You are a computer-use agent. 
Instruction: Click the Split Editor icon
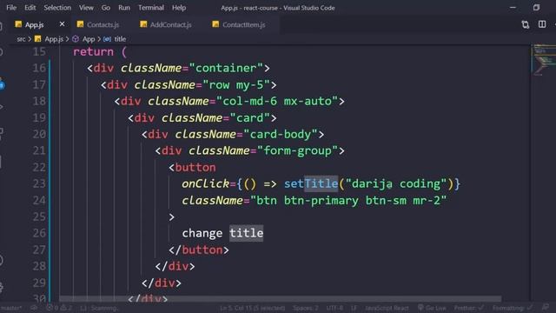542,24
